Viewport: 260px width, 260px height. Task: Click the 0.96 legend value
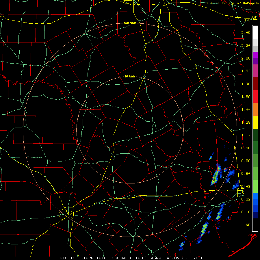(x=246, y=148)
